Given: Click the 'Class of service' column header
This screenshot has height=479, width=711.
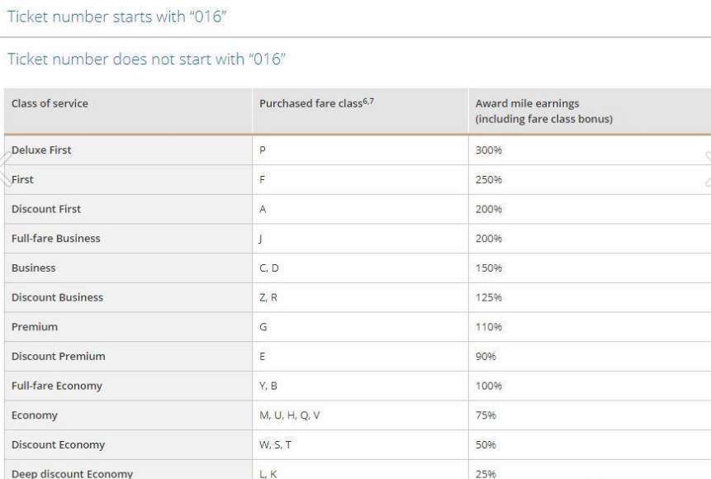Looking at the screenshot, I should click(x=50, y=104).
